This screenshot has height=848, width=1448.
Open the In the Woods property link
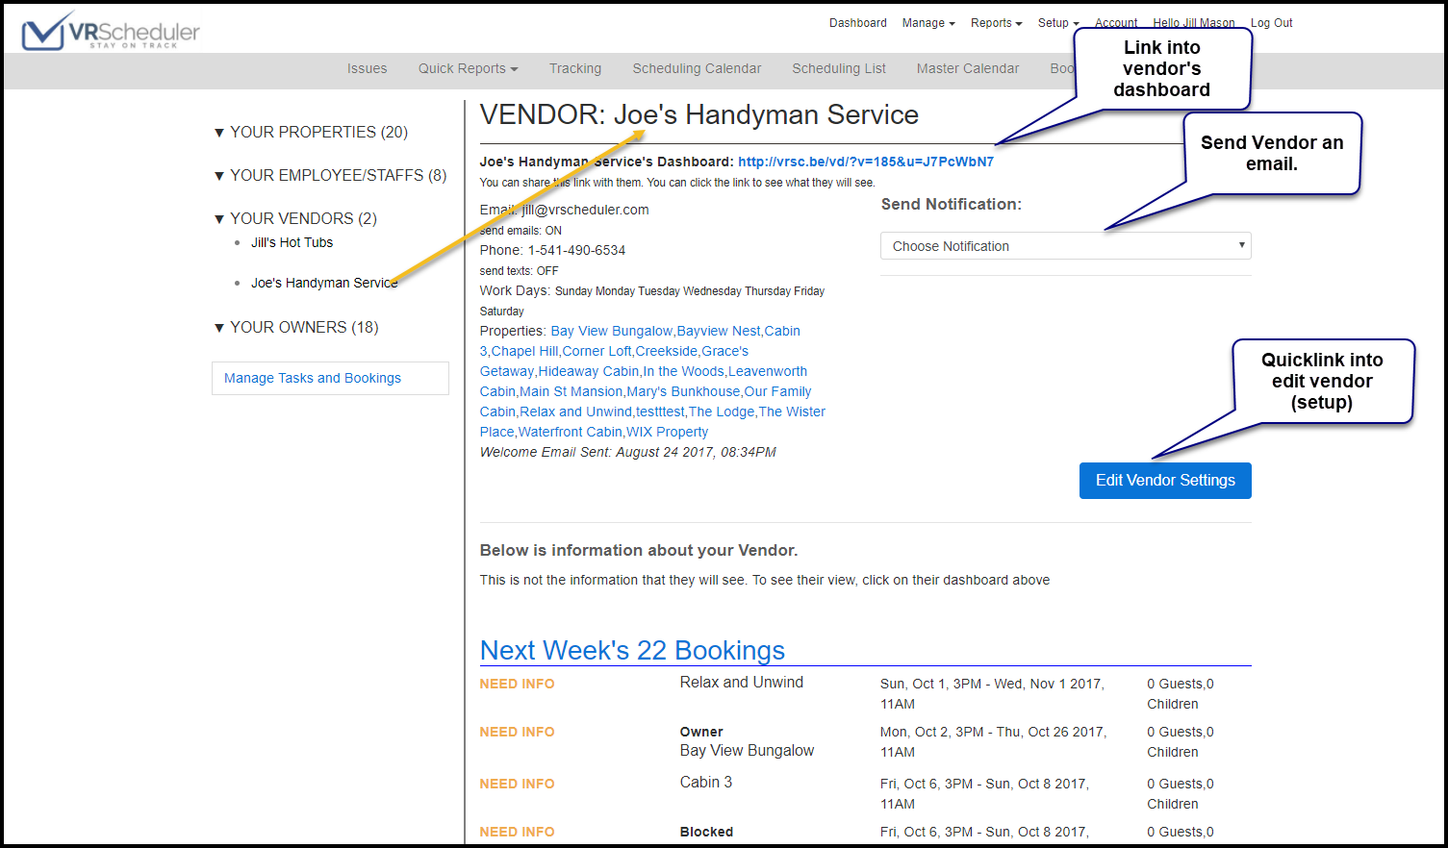pyautogui.click(x=684, y=371)
